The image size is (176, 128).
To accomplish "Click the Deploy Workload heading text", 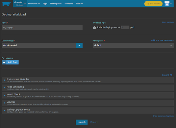I will pos(14,14).
